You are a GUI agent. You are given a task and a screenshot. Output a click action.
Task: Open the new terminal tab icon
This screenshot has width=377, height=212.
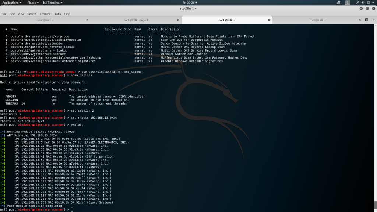(x=366, y=20)
